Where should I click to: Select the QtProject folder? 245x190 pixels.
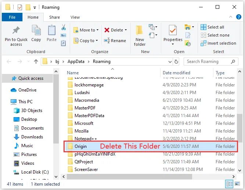pyautogui.click(x=84, y=162)
